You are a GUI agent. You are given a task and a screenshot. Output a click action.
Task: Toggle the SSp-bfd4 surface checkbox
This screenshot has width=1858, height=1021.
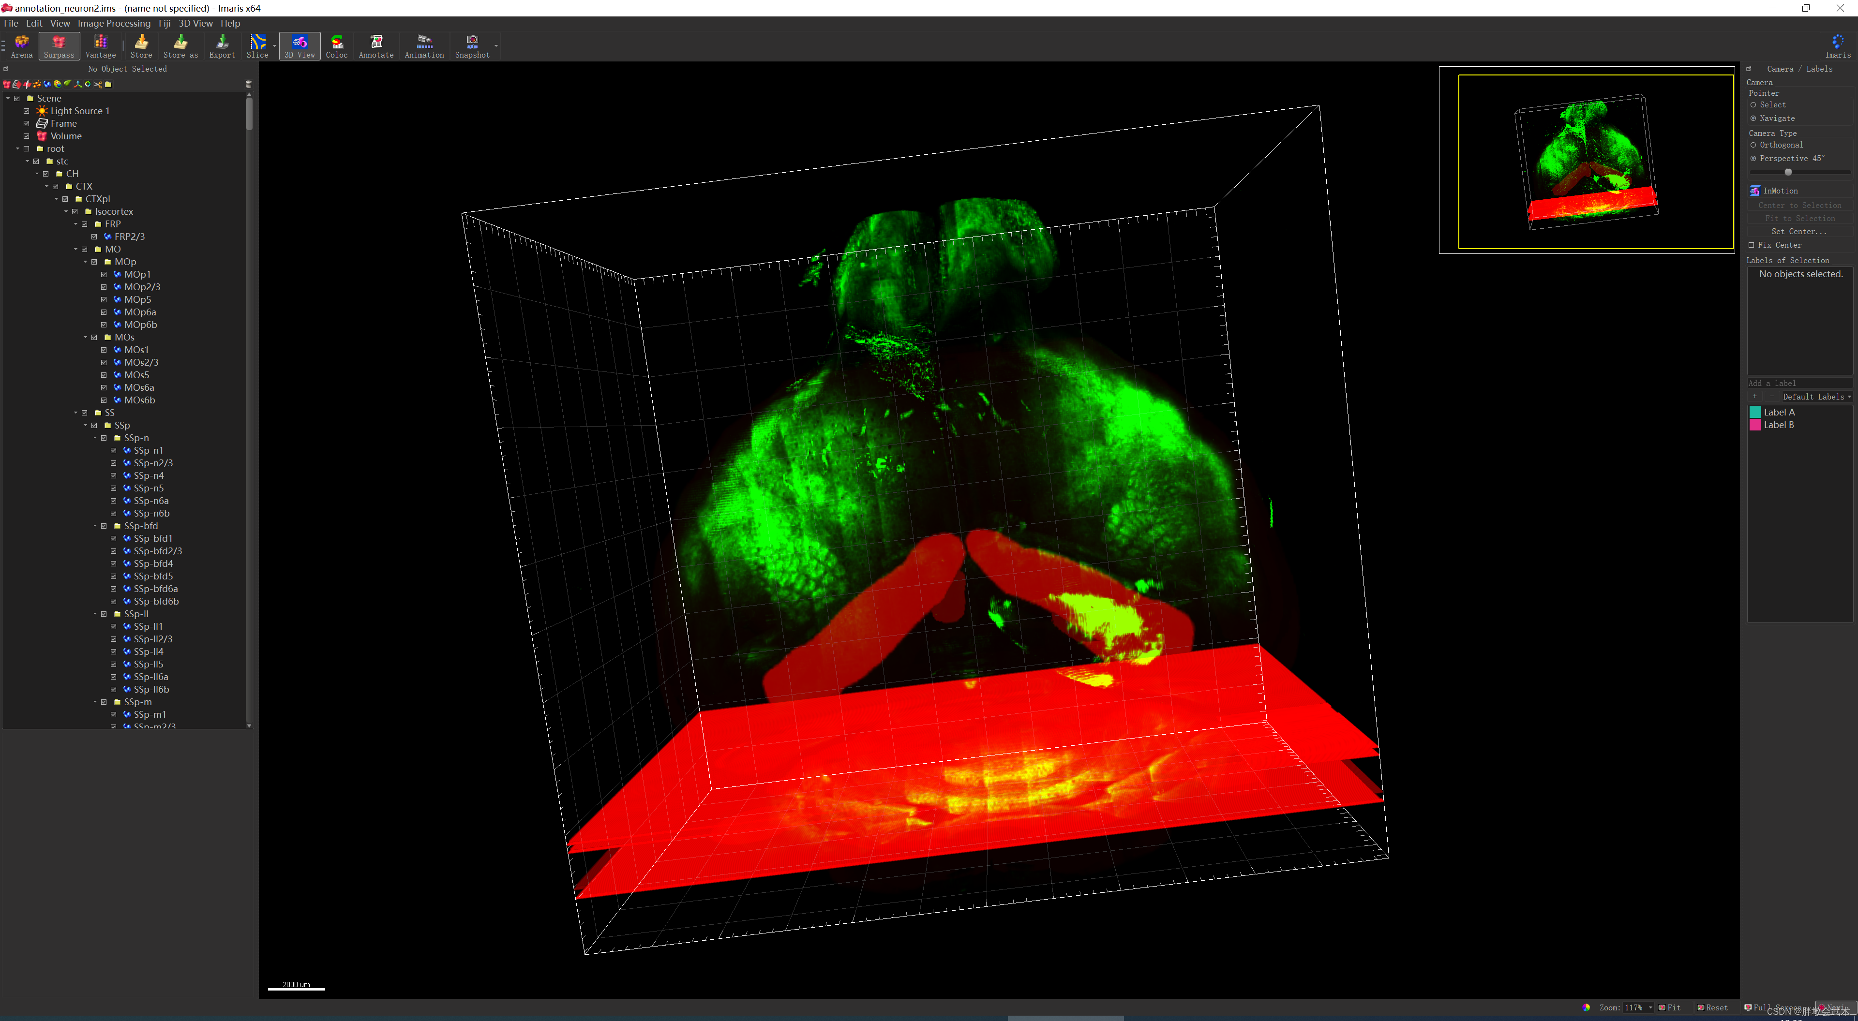pyautogui.click(x=113, y=564)
